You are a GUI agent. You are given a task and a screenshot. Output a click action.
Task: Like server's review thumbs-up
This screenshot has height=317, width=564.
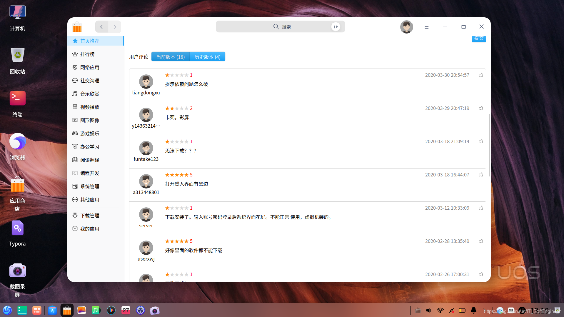[x=481, y=208]
